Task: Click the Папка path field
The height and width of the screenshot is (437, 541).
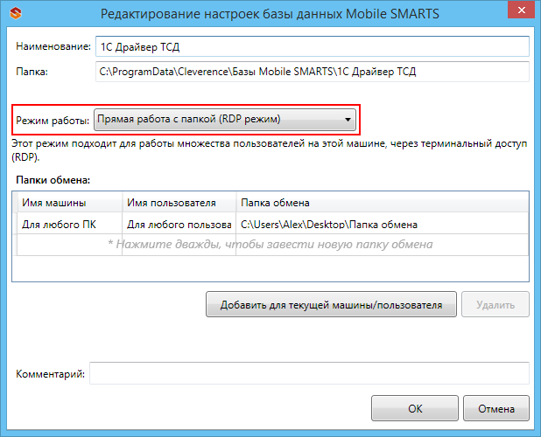Action: [313, 72]
